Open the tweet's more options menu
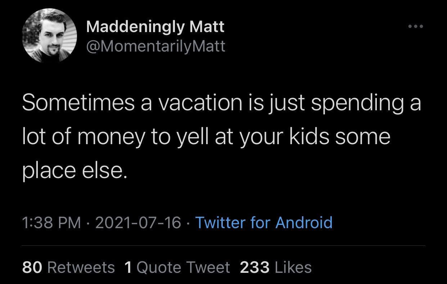 pyautogui.click(x=416, y=26)
